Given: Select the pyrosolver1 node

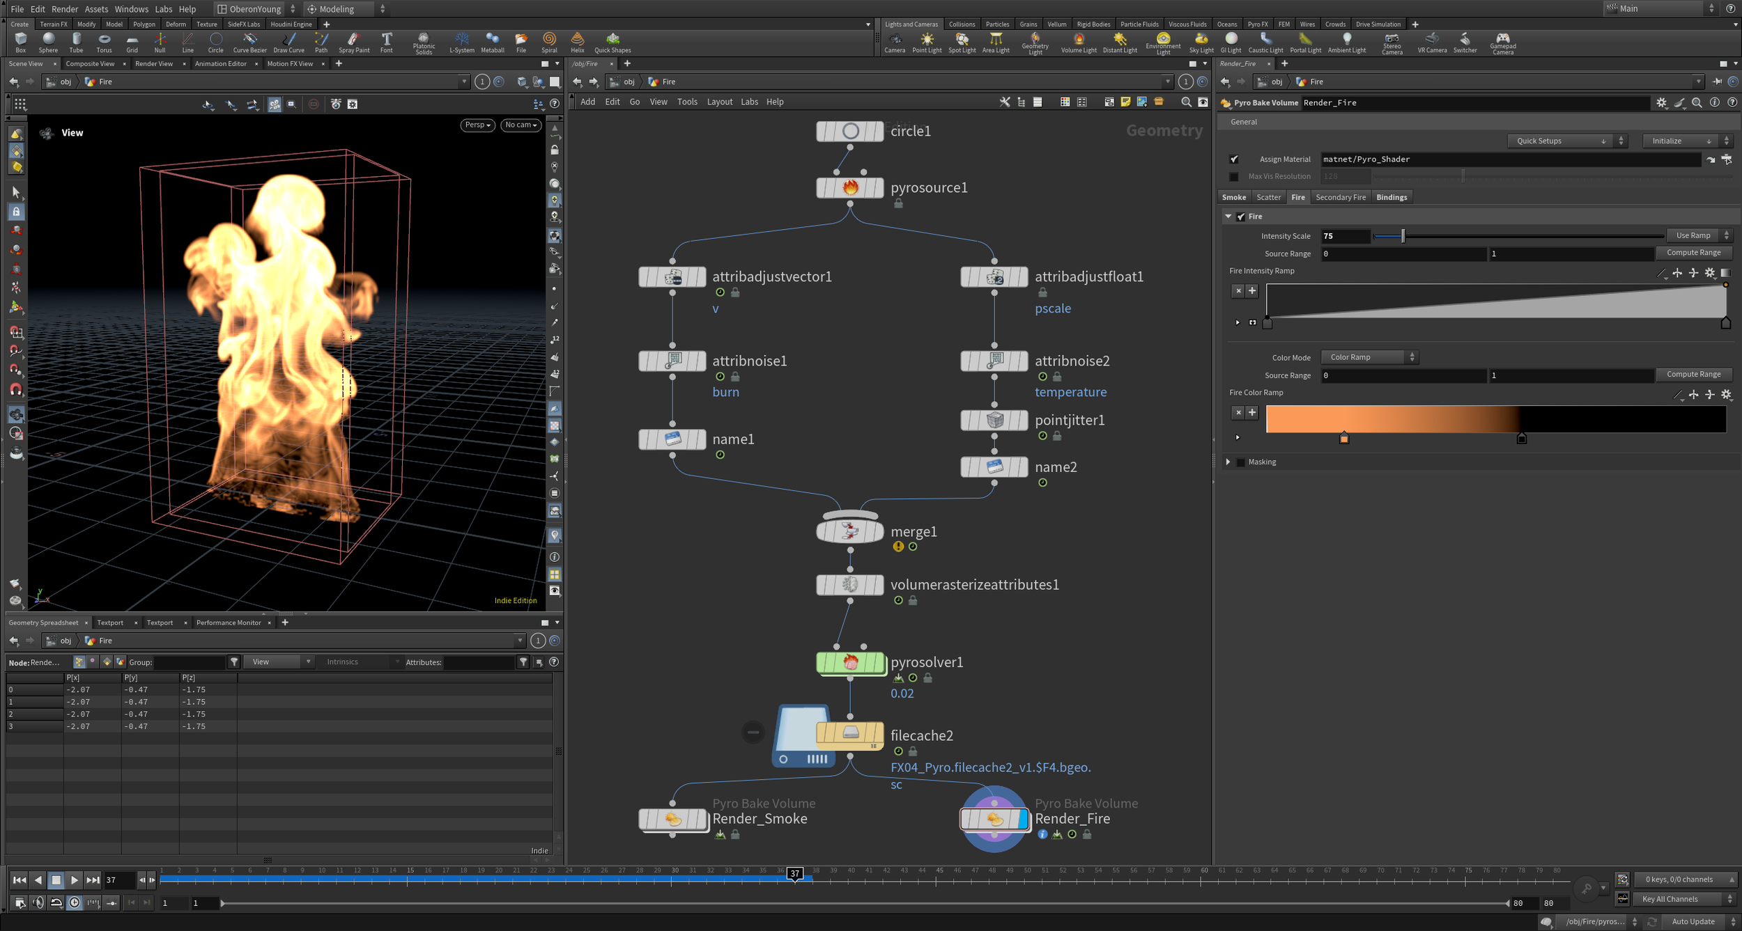Looking at the screenshot, I should click(849, 662).
